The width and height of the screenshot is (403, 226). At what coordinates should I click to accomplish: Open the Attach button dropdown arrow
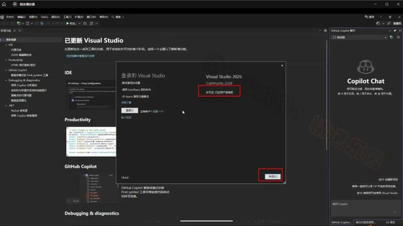[79, 23]
